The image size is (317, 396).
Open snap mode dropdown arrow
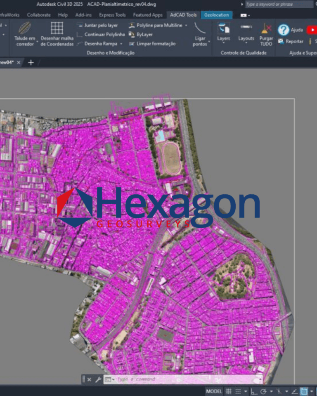pos(246,391)
